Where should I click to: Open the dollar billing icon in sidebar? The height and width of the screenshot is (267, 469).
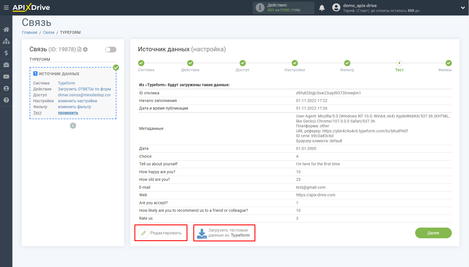(6, 53)
